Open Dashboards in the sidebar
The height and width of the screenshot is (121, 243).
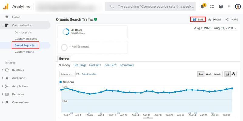tap(23, 32)
